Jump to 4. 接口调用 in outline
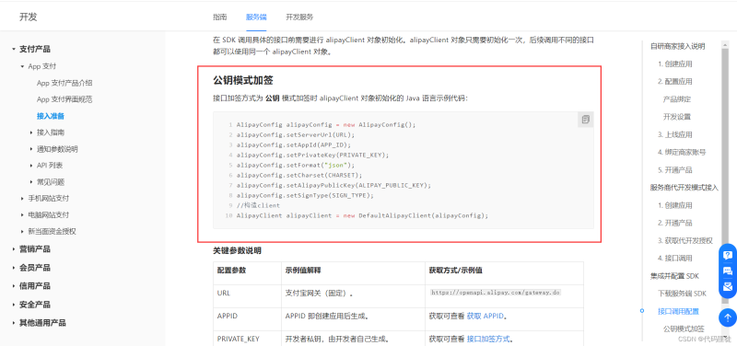This screenshot has height=346, width=737. click(x=675, y=259)
